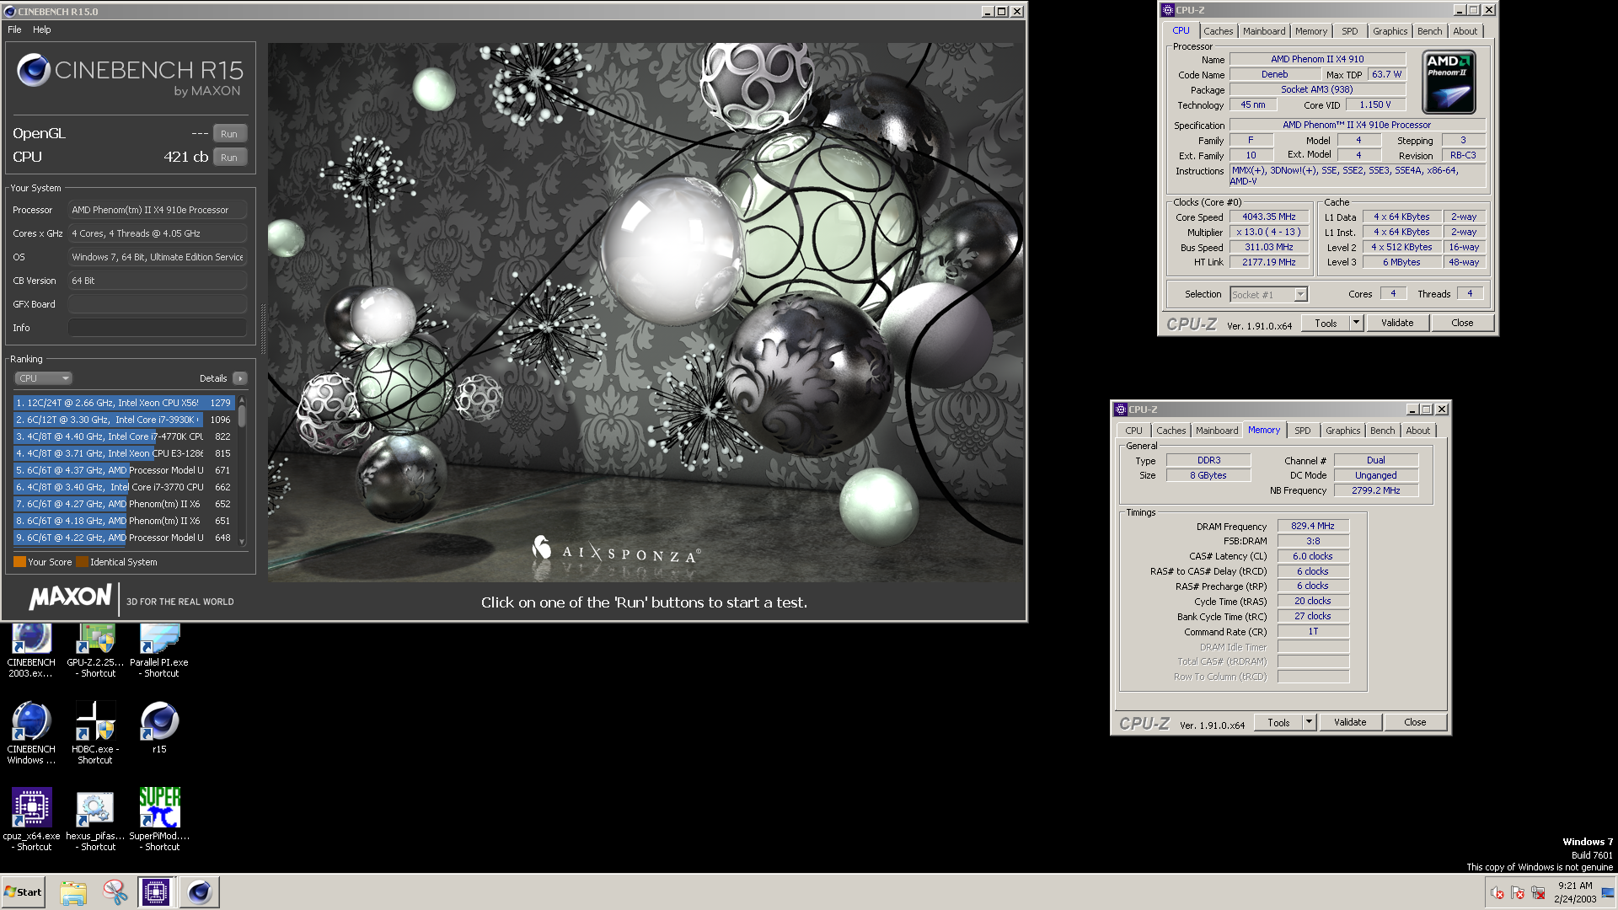This screenshot has width=1618, height=910.
Task: Open the Socket #1 selection dropdown
Action: tap(1300, 294)
